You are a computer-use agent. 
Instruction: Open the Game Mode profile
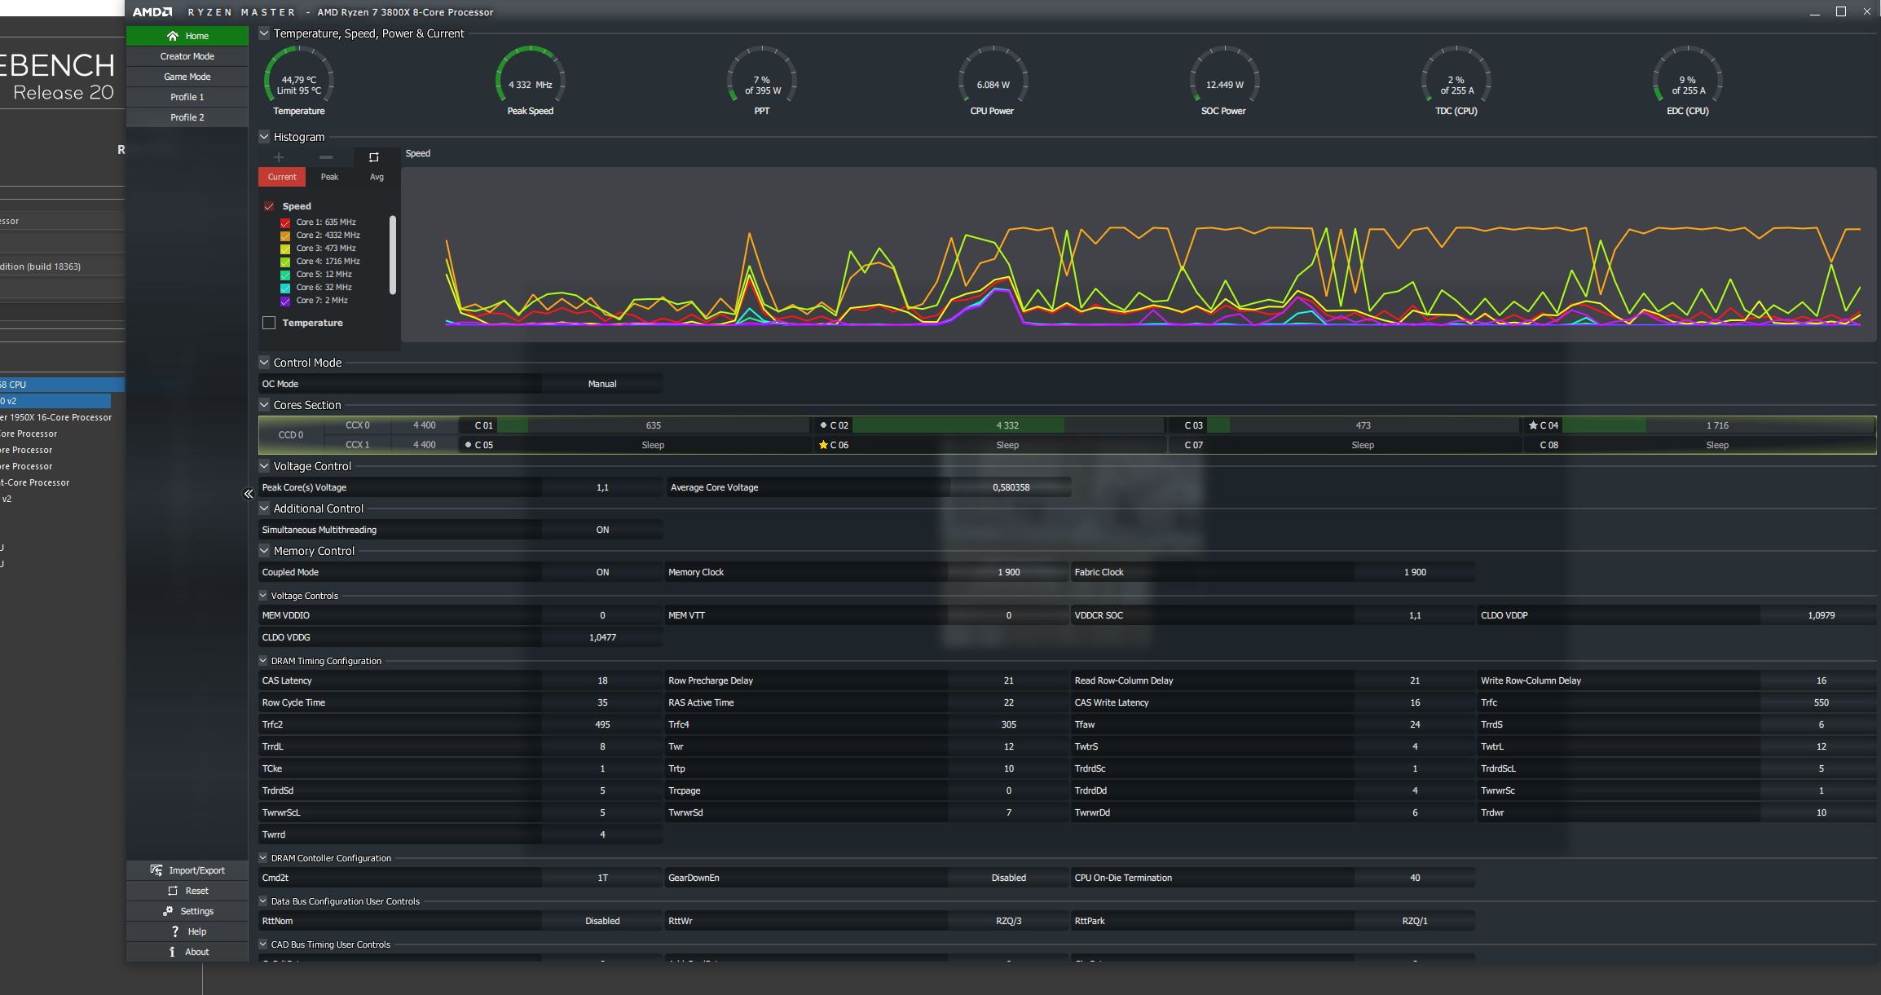point(187,77)
